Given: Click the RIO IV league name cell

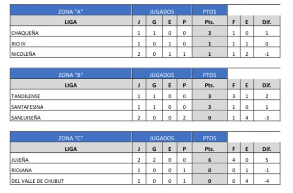Looking at the screenshot, I should click(71, 42).
